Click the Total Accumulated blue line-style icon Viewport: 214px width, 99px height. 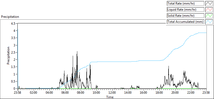209,21
